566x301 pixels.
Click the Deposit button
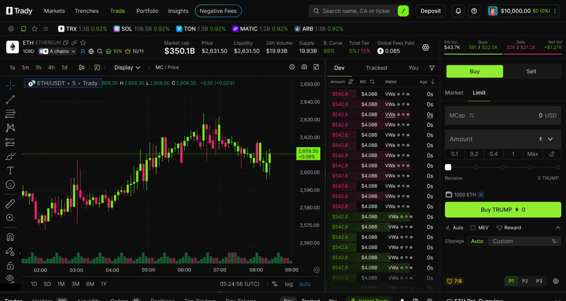coord(430,11)
